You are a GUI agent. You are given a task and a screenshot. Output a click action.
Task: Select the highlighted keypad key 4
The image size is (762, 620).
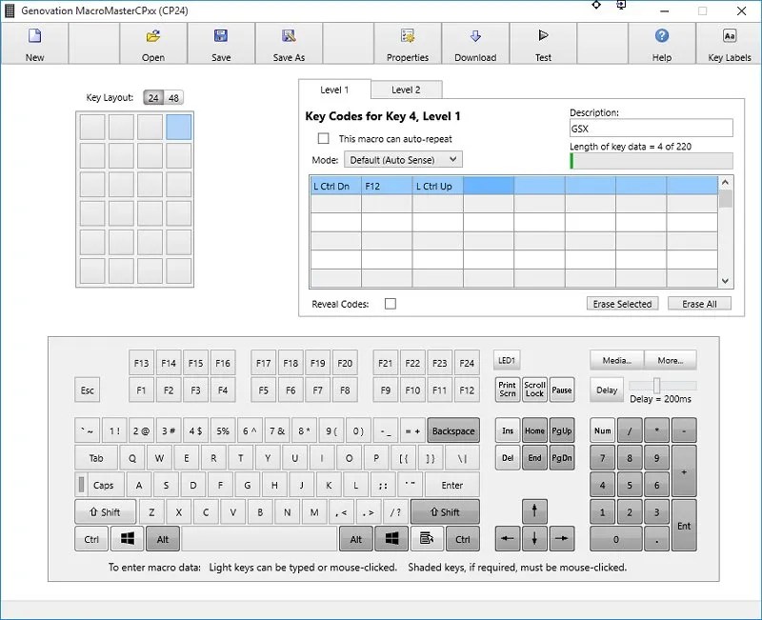click(178, 127)
